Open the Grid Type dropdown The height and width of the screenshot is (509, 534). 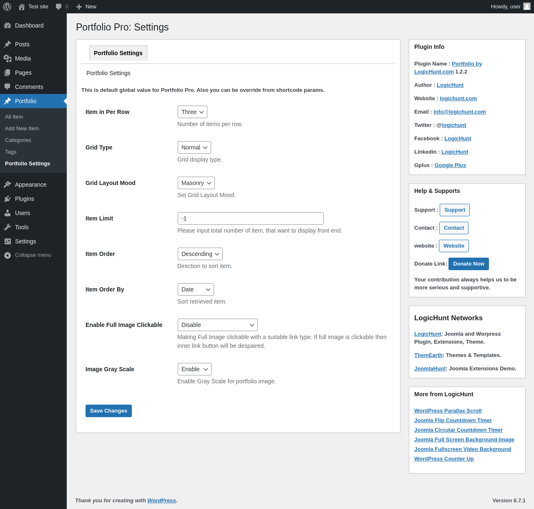[194, 147]
